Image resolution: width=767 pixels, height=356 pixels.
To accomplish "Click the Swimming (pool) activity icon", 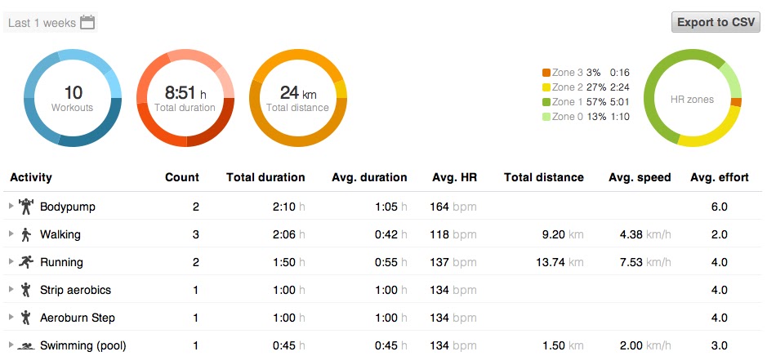I will click(25, 345).
